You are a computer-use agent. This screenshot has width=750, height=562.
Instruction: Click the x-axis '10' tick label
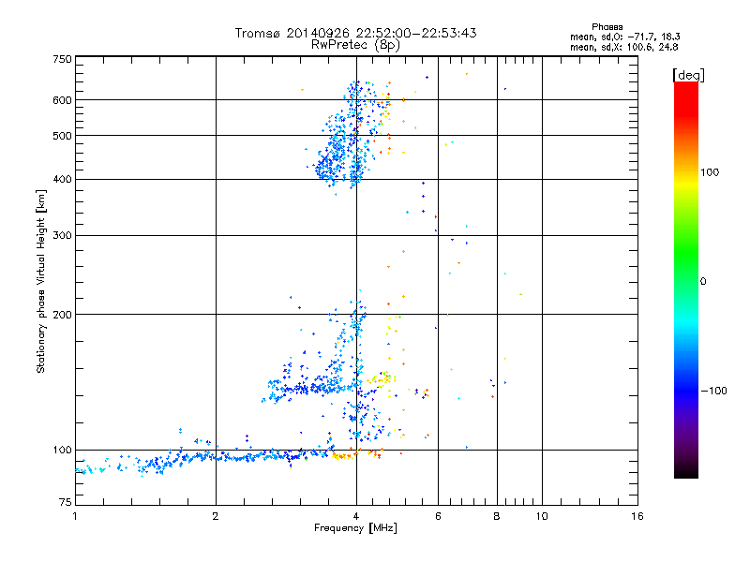tap(542, 516)
